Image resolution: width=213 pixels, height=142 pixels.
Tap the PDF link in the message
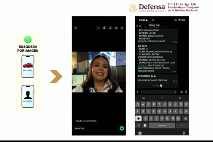click(x=157, y=85)
